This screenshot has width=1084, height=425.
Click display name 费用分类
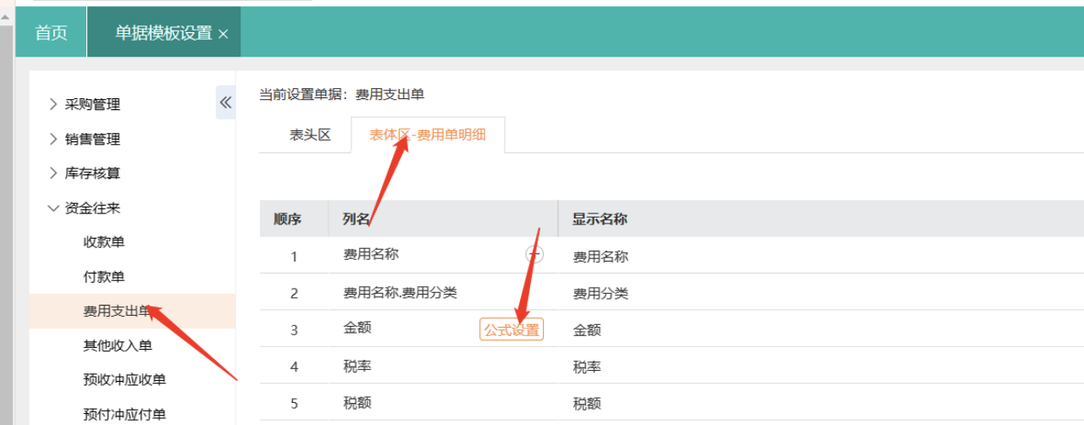(600, 294)
